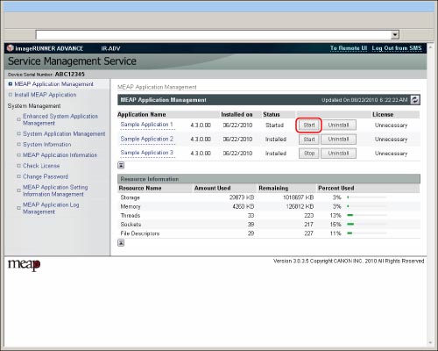Open Change Password page
Image resolution: width=438 pixels, height=351 pixels.
[x=46, y=176]
